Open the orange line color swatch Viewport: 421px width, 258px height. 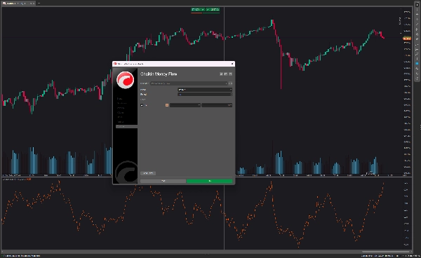click(167, 105)
